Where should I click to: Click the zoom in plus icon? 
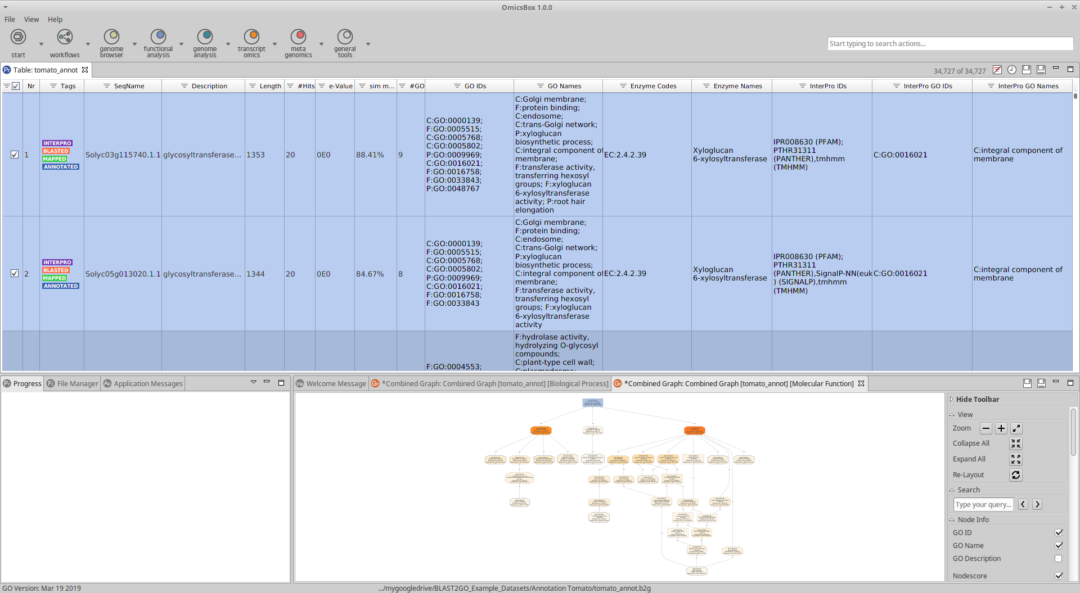click(1001, 428)
